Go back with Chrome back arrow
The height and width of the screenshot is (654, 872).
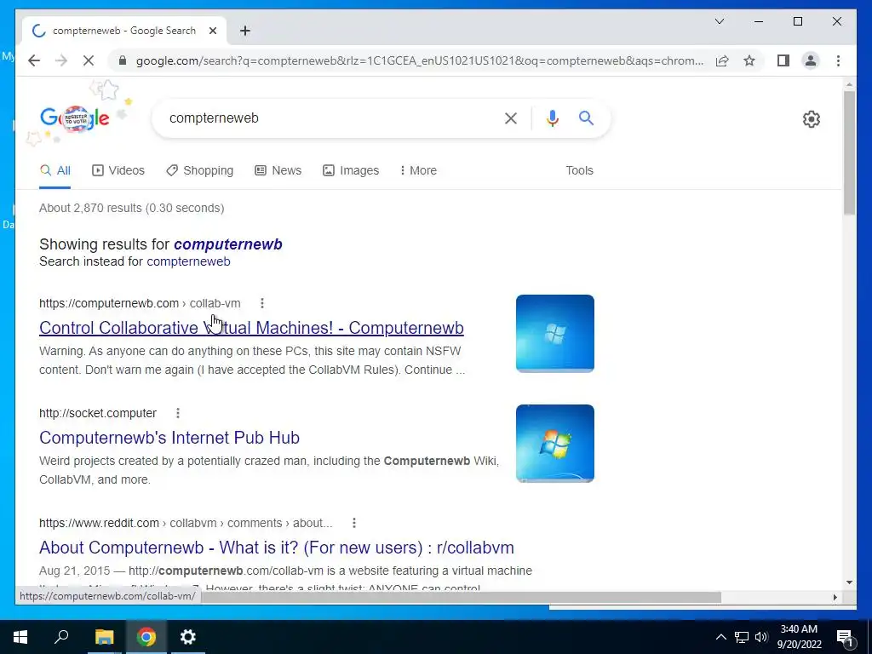coord(34,60)
